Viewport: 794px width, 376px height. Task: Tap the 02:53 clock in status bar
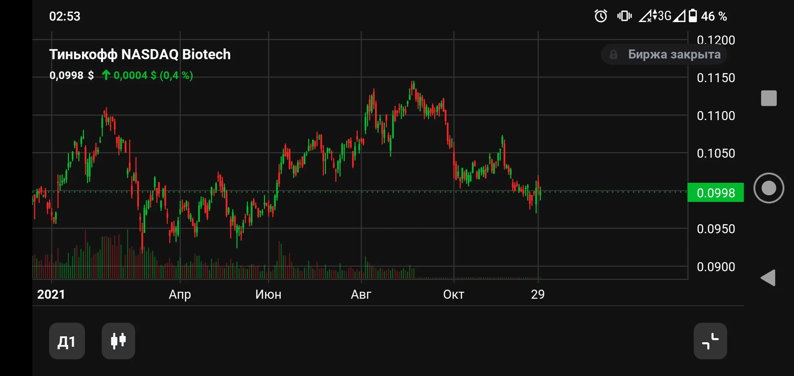pos(65,16)
